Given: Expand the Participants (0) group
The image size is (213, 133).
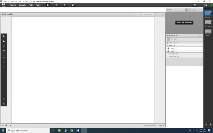Looking at the screenshot, I should [x=167, y=56].
